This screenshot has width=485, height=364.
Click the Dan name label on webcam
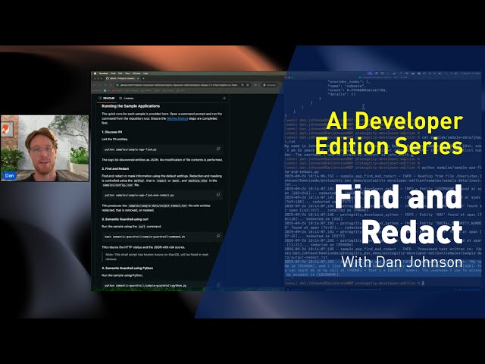[x=9, y=175]
